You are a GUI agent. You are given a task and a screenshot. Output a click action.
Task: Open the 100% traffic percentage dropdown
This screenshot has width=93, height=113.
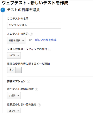[x=14, y=55]
